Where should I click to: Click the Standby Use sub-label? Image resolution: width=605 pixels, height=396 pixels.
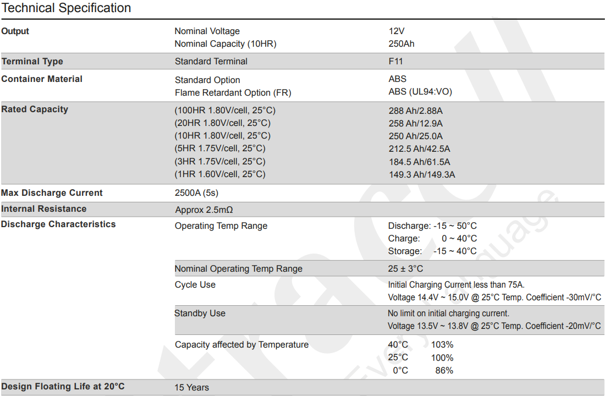pyautogui.click(x=200, y=313)
